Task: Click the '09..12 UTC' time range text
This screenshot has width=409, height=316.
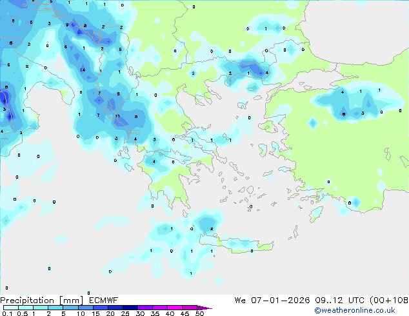Action: point(339,301)
